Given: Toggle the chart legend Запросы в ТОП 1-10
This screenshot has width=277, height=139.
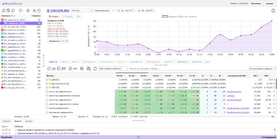Looking at the screenshot, I should [x=179, y=16].
